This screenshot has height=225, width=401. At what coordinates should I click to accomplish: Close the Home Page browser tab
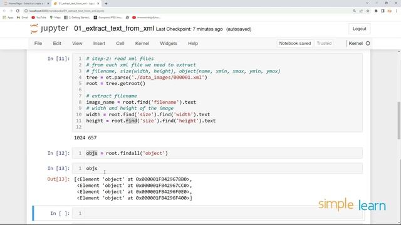48,4
